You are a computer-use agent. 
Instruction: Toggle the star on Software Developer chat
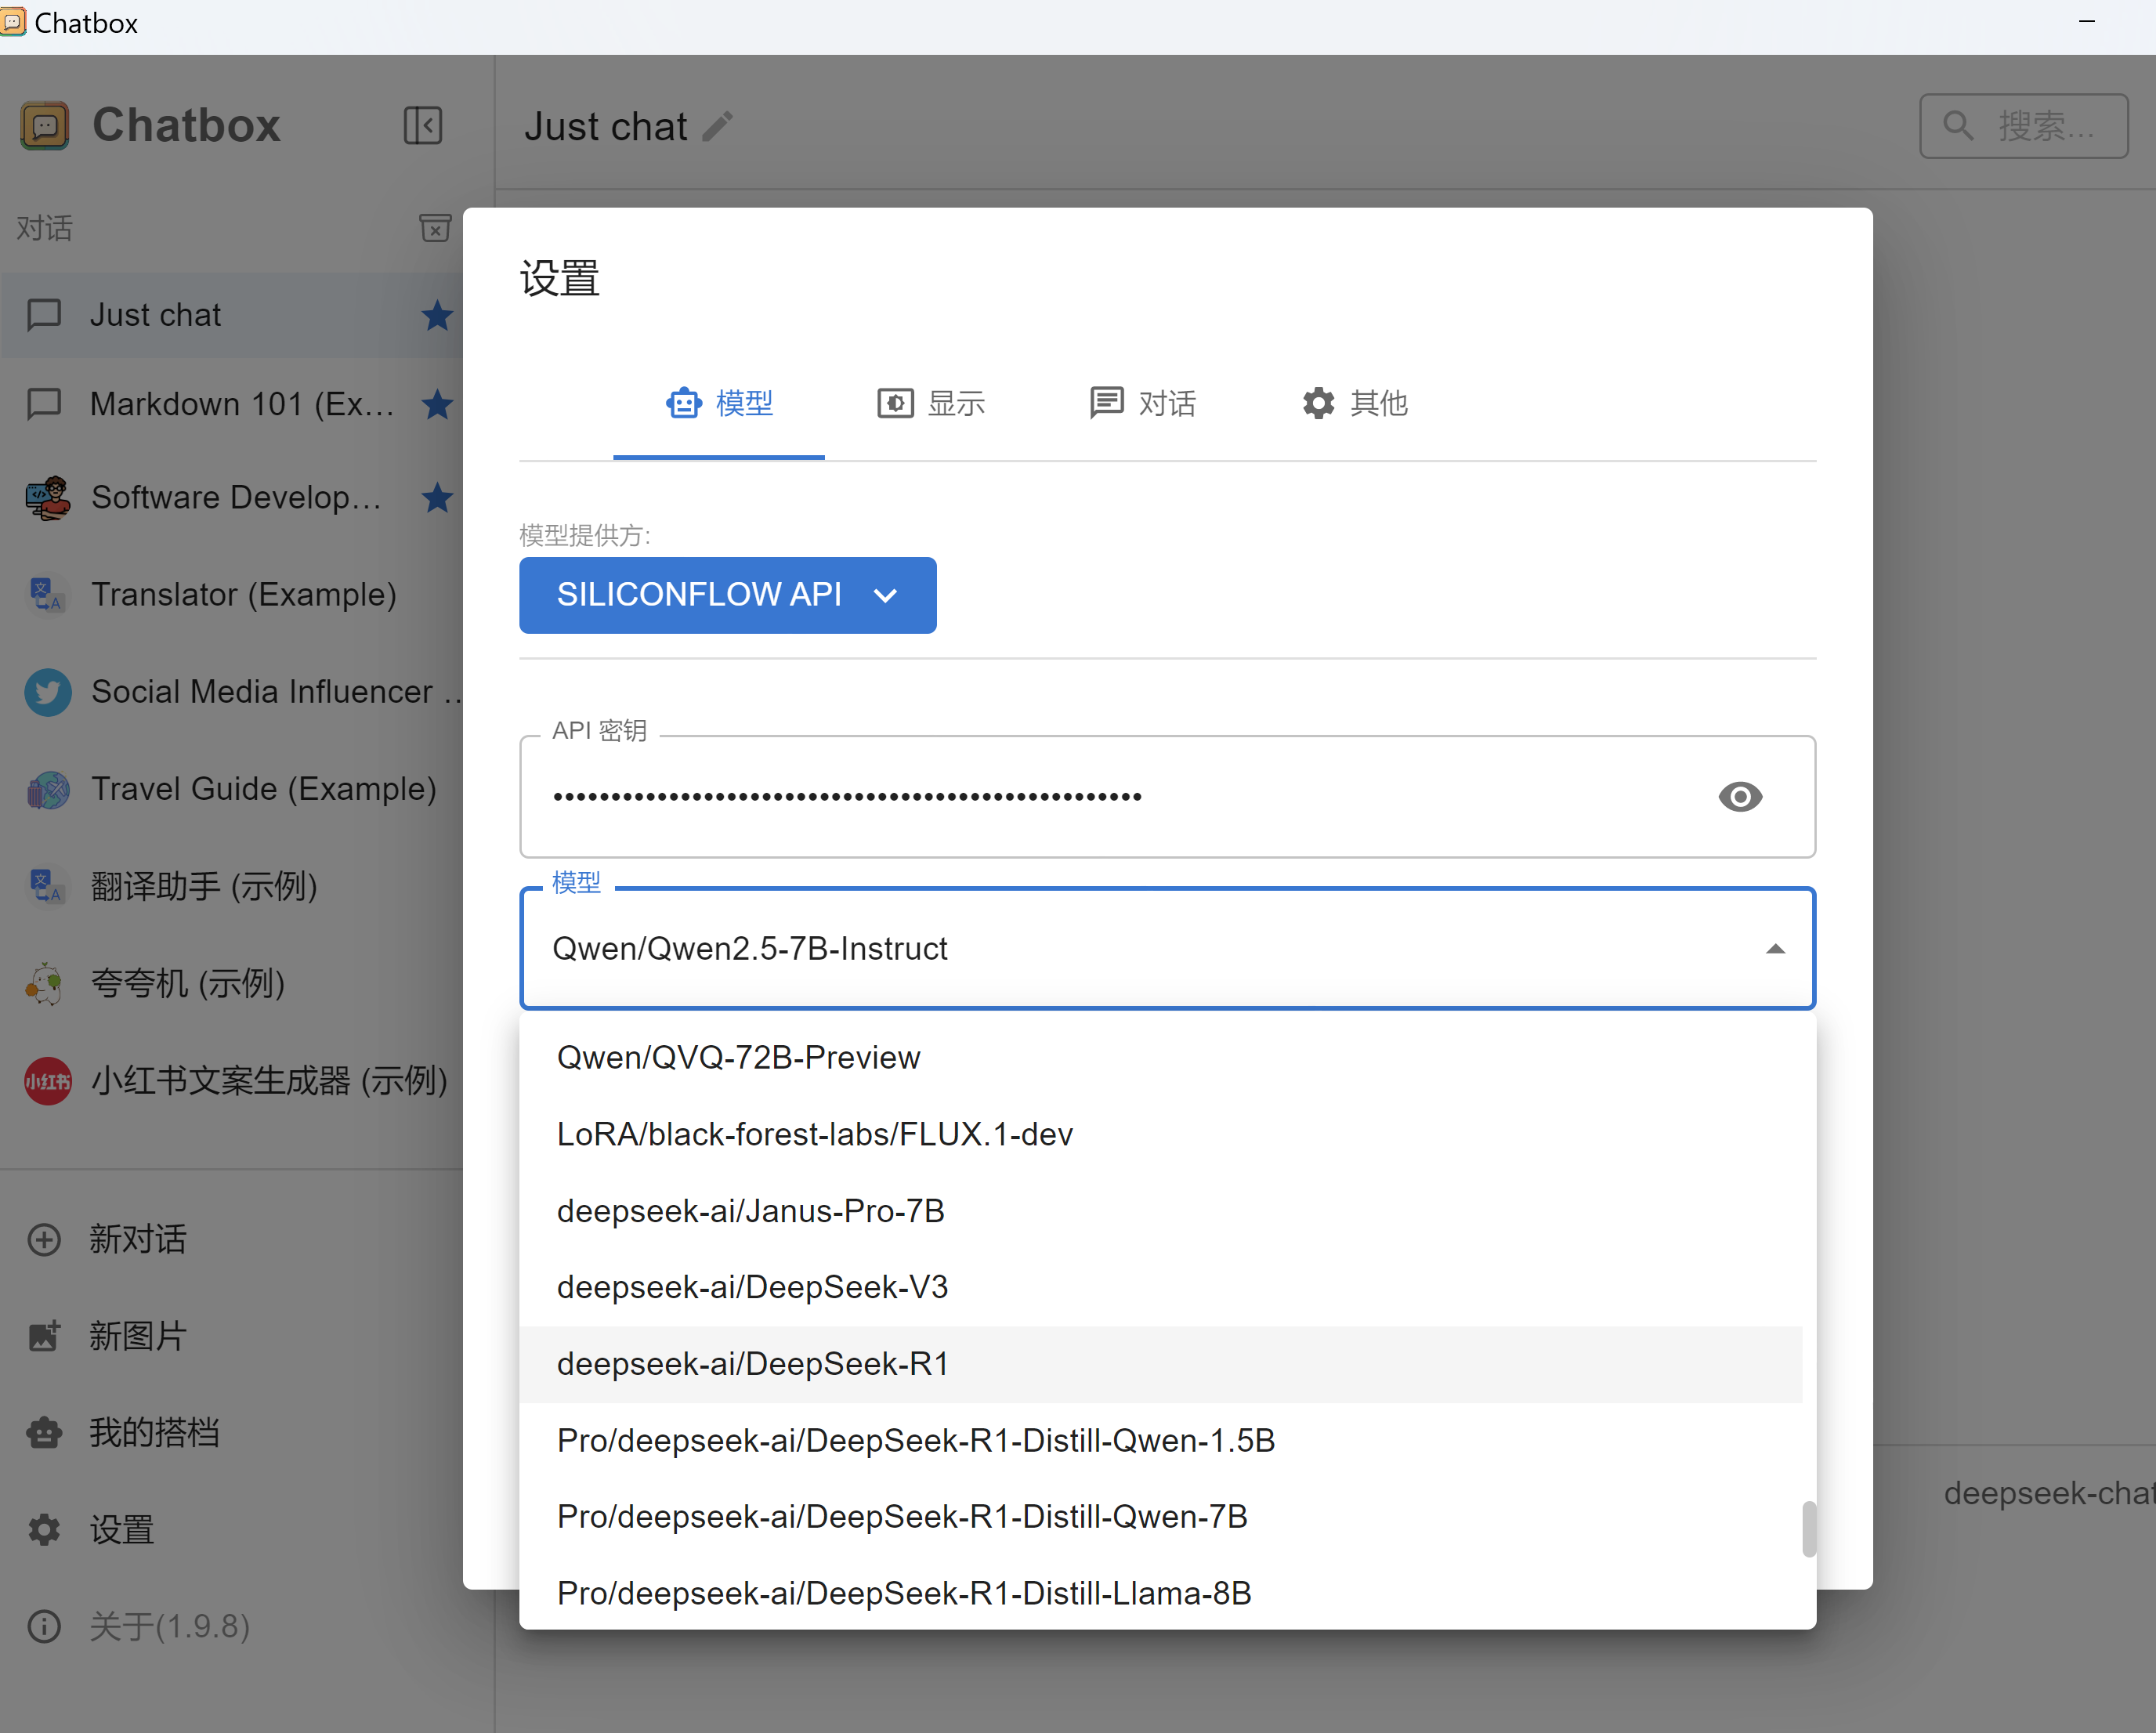[x=437, y=498]
